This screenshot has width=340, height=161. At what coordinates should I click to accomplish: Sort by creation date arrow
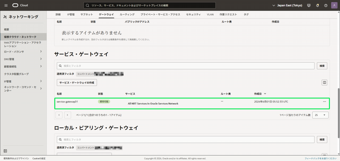(265, 94)
